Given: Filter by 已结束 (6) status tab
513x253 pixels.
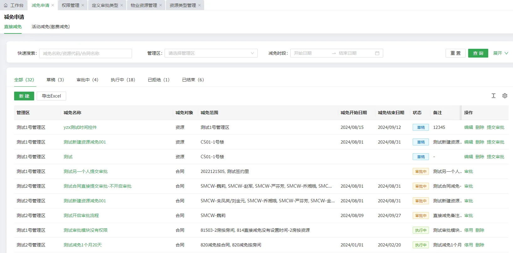Looking at the screenshot, I should click(x=193, y=80).
